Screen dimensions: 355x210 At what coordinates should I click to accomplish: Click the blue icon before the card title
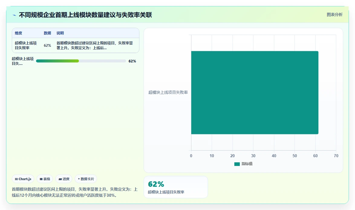[x=14, y=15]
